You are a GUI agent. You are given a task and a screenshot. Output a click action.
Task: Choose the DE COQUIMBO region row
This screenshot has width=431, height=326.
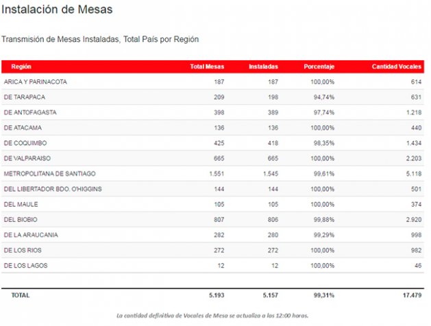point(26,142)
